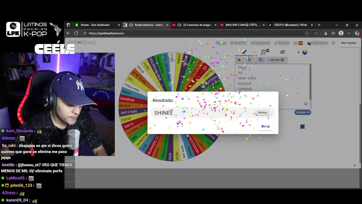Open the emoji picker smiley icon
The image size is (362, 204).
306,104
